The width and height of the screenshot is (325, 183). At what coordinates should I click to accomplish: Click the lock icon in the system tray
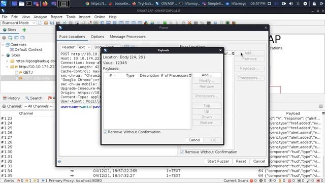click(x=314, y=4)
